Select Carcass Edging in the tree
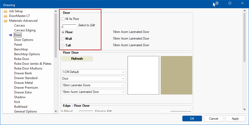This screenshot has width=249, height=125. (x=25, y=30)
